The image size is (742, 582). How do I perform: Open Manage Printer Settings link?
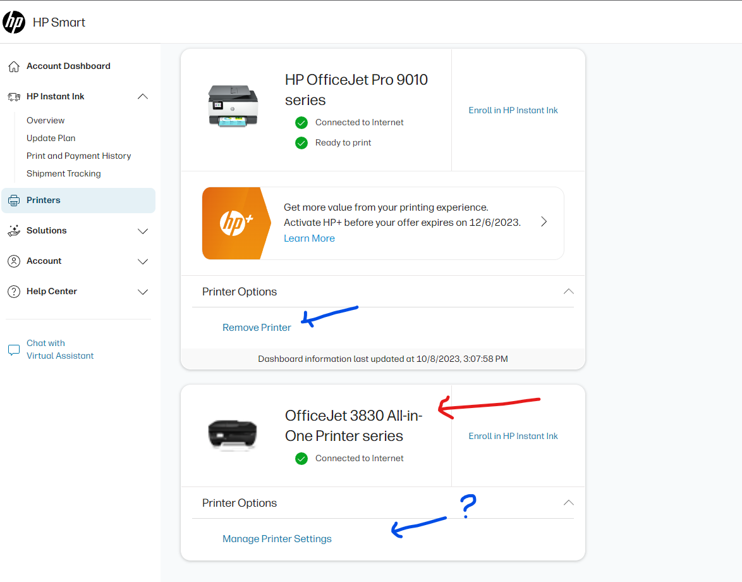277,539
